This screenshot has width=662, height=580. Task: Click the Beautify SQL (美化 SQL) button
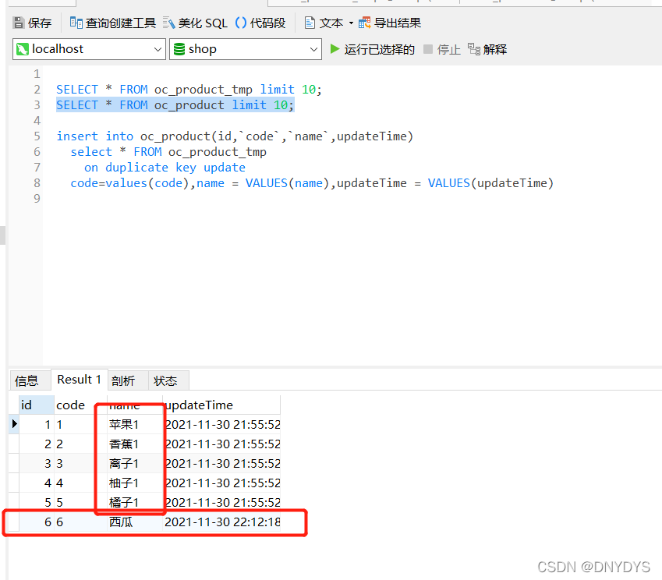195,23
